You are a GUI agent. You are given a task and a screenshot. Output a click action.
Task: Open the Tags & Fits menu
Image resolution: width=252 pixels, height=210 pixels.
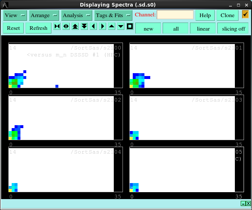point(113,15)
